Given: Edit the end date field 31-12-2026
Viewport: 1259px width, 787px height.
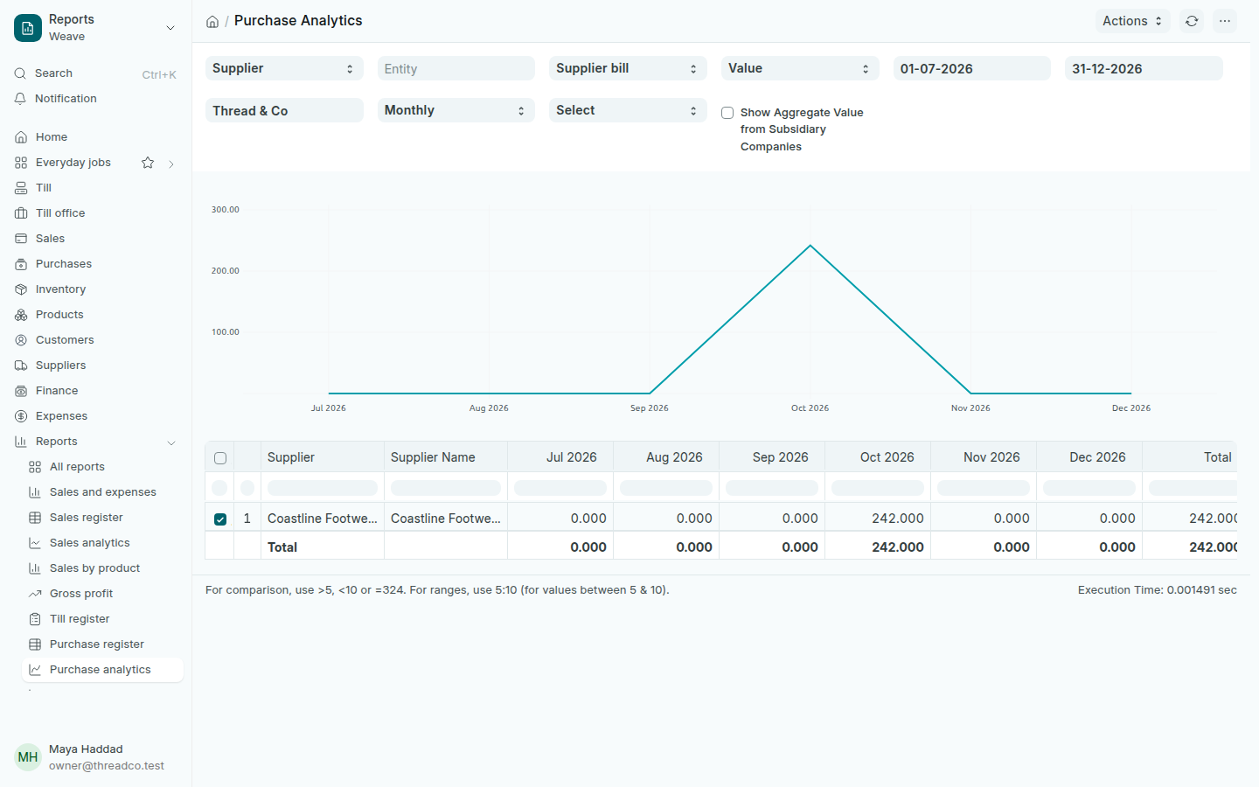Looking at the screenshot, I should [1144, 68].
